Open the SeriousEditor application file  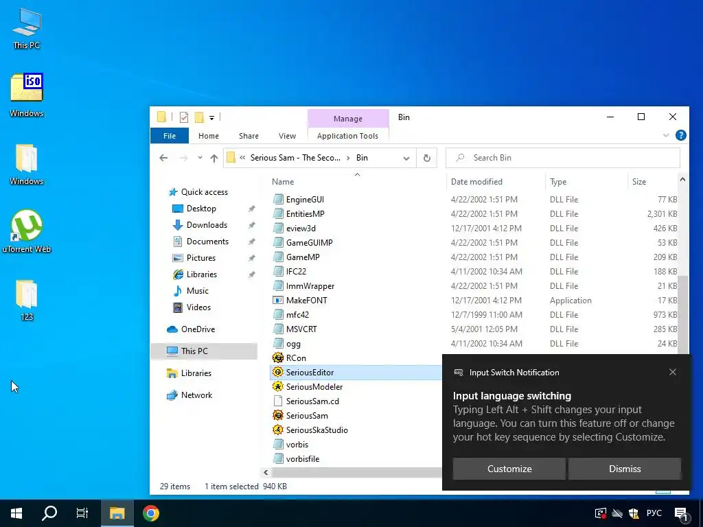tap(310, 373)
